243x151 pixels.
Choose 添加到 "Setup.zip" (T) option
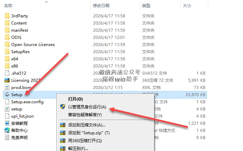[x=89, y=133]
